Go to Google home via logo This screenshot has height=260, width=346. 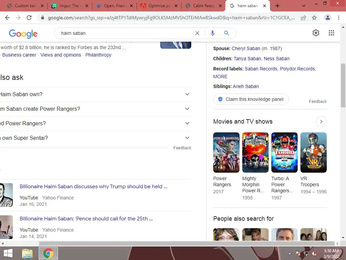(x=23, y=34)
